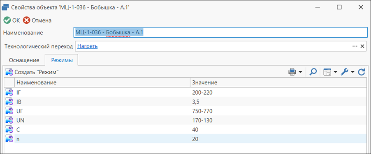Cancel with the red Отмена button

coord(37,20)
